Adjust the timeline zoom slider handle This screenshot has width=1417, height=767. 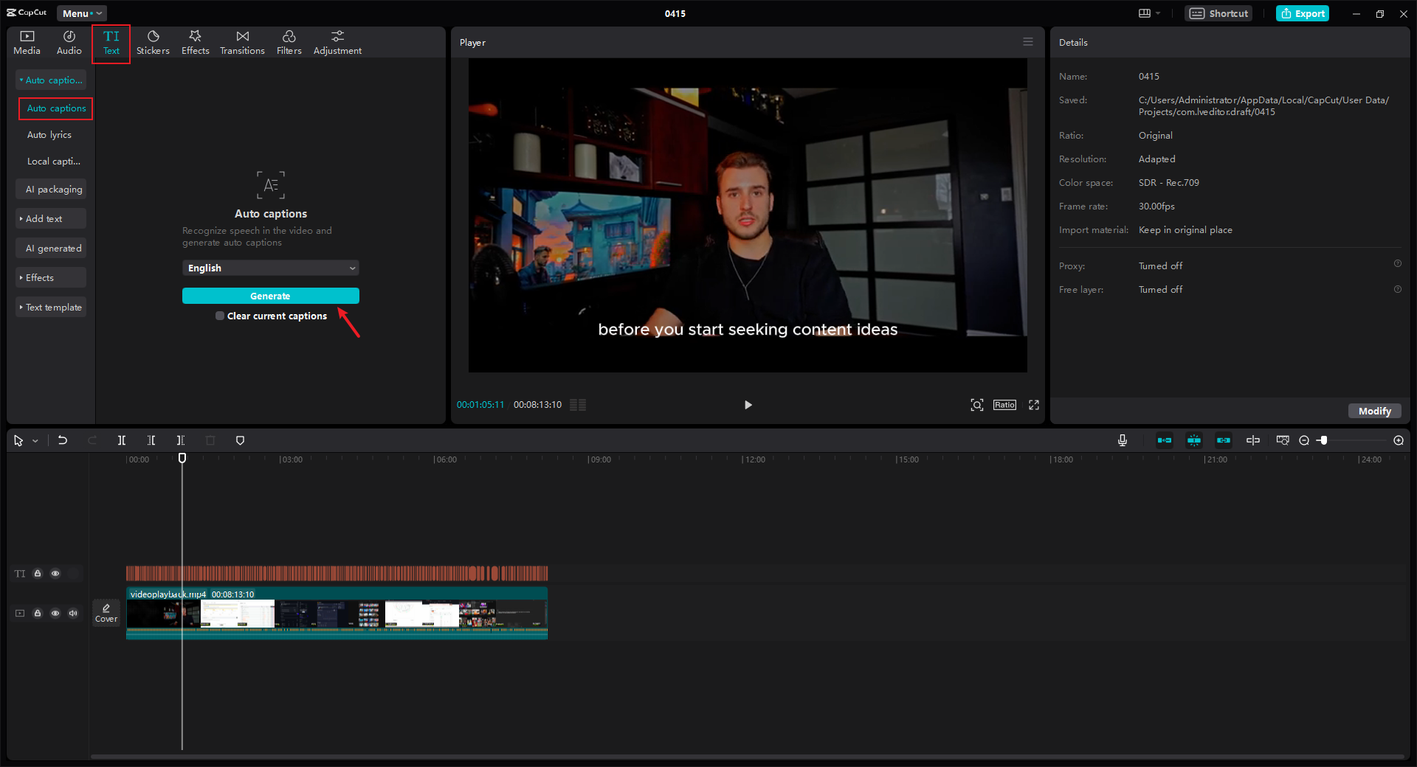tap(1324, 440)
